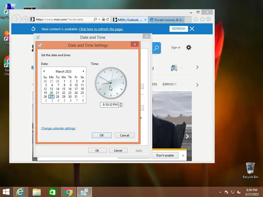Confirm with OK in Date and Time Settings
Screen dimensions: 263x197
point(102,135)
